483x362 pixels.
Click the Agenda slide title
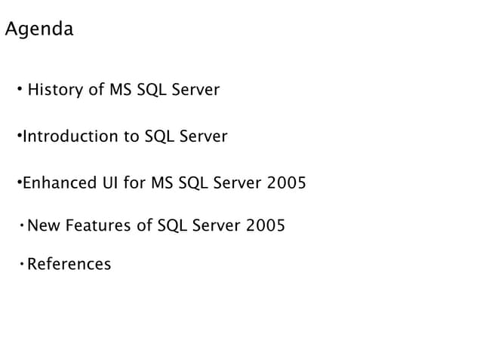[x=39, y=29]
